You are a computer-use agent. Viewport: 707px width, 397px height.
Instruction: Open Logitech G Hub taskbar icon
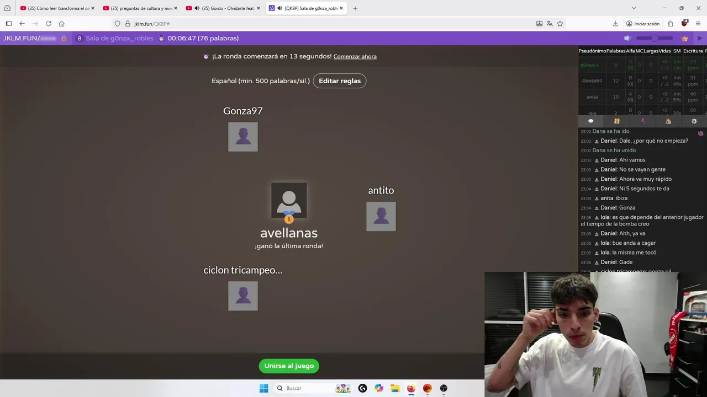click(362, 388)
